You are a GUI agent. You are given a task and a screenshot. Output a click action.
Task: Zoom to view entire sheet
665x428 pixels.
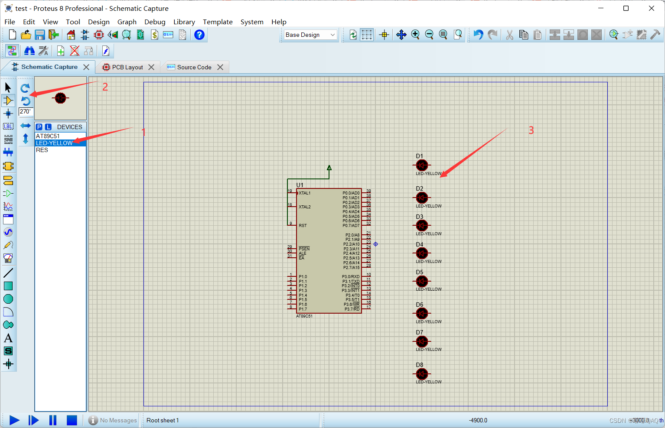pos(443,35)
